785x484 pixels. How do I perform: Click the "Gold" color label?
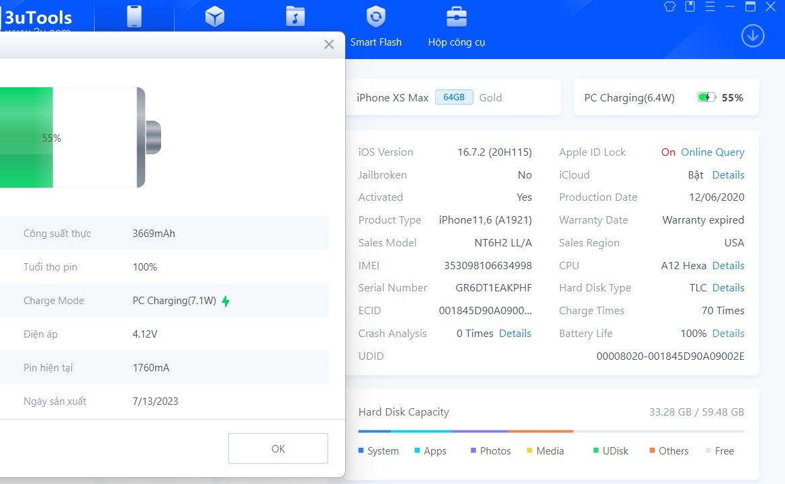[x=491, y=97]
